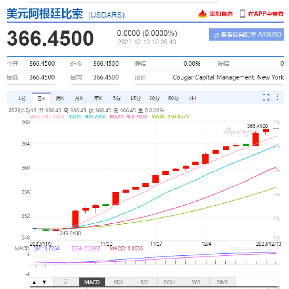The width and height of the screenshot is (289, 289).
Task: Click the 添加自选 link
Action: [x=221, y=14]
